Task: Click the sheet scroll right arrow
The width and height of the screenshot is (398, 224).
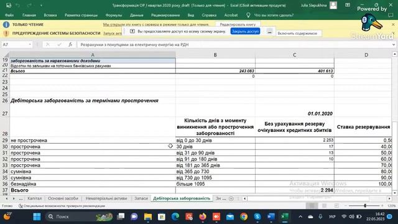Action: point(14,198)
